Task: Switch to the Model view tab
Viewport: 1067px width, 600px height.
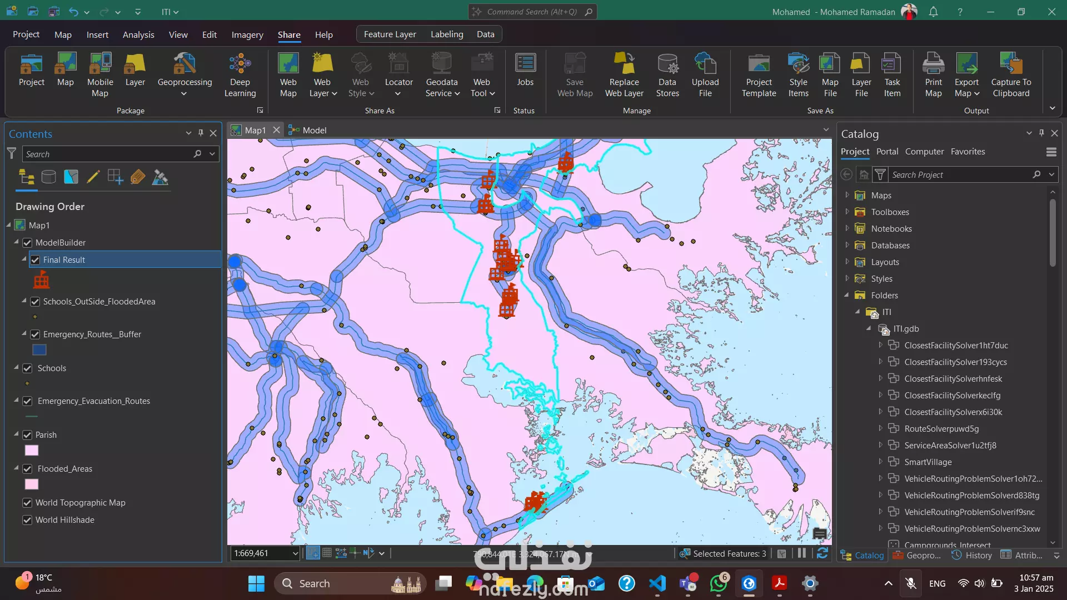Action: coord(308,130)
